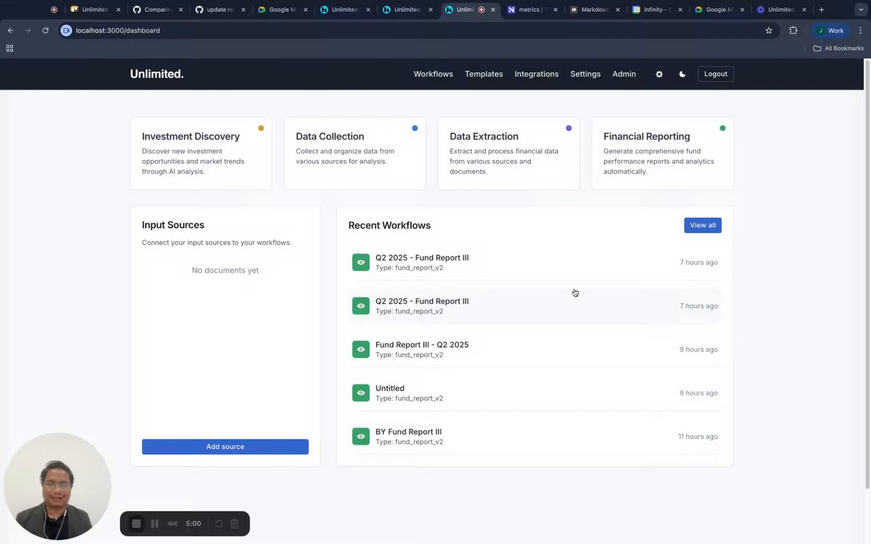Click the Recent Workflows heading

tap(389, 225)
